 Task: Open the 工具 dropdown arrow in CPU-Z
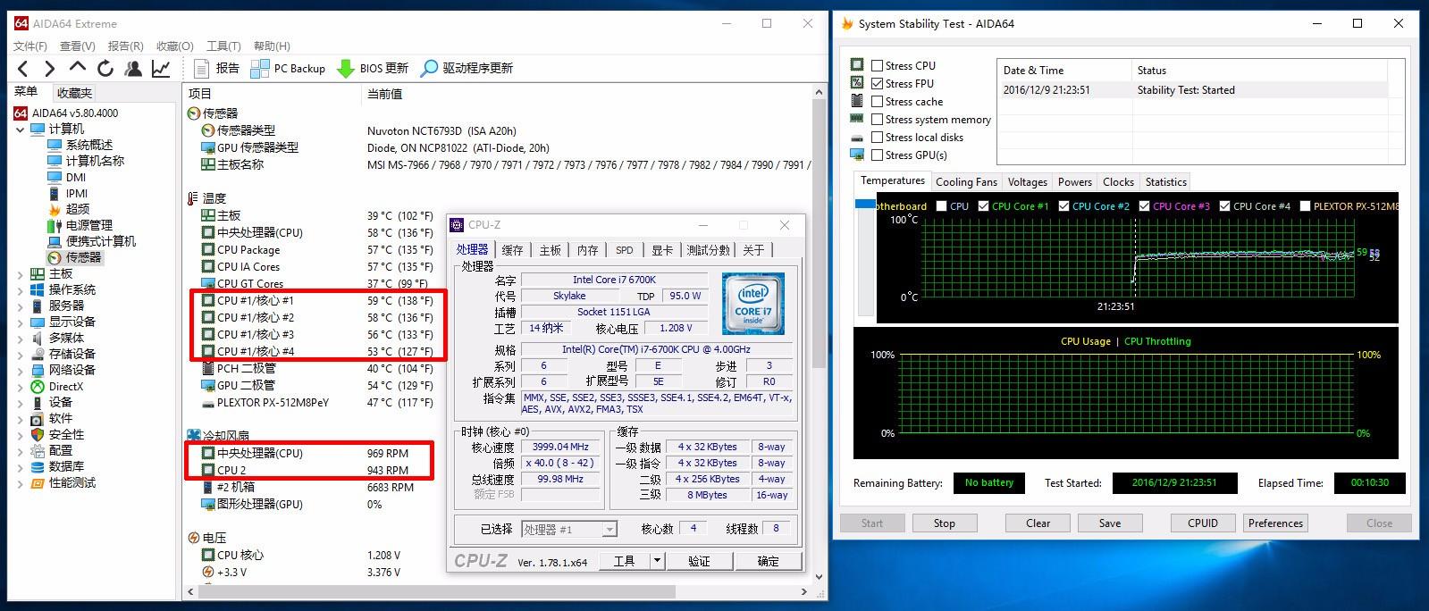[657, 561]
